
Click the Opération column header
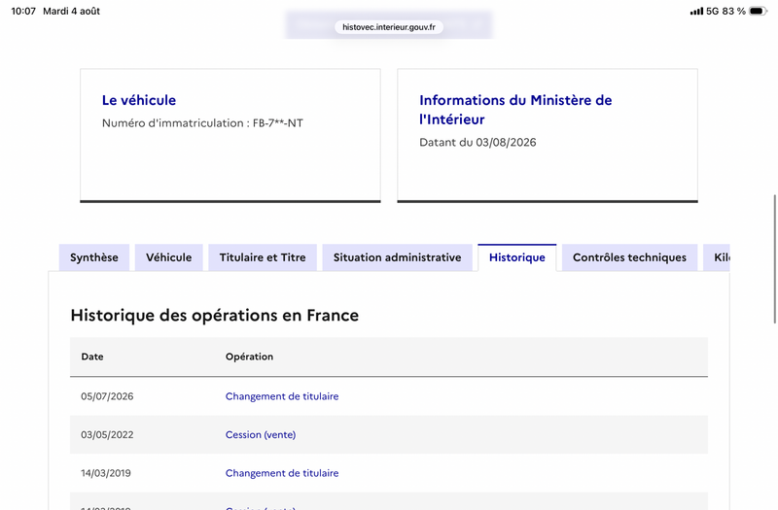(249, 357)
